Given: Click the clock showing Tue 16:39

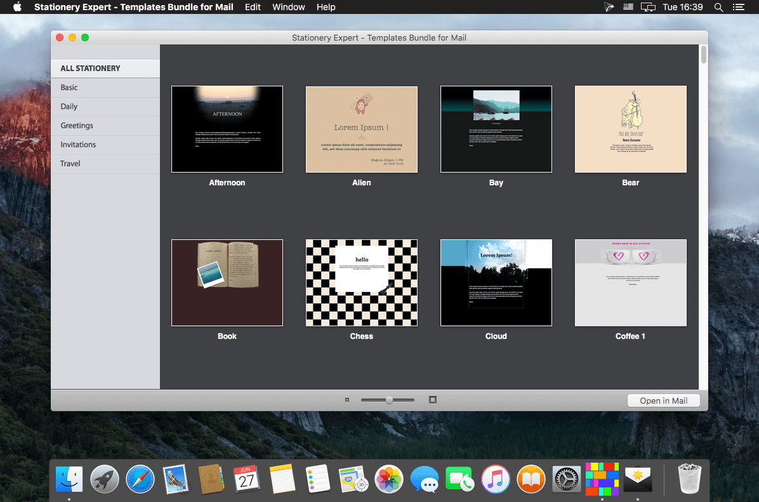Looking at the screenshot, I should (682, 7).
